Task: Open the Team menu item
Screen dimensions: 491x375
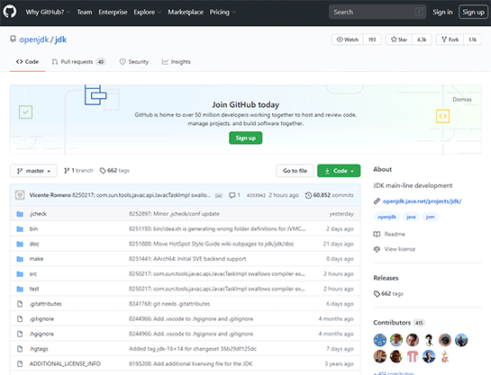Action: click(x=85, y=13)
